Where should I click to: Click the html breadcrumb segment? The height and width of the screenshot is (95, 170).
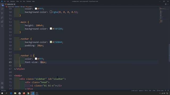tap(18, 7)
